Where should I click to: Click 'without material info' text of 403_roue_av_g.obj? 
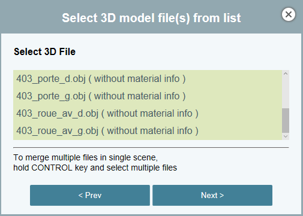pos(149,131)
